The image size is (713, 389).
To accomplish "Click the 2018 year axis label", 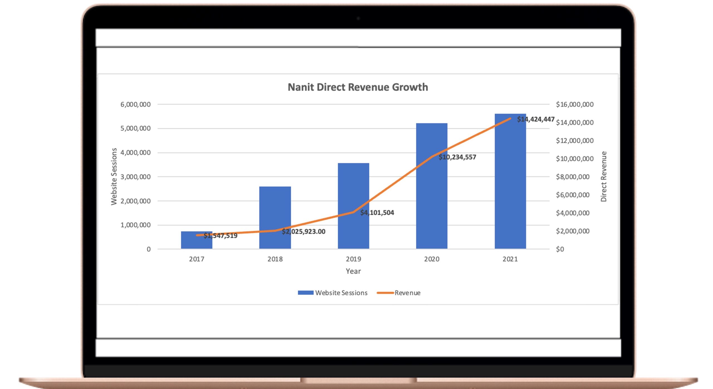I will click(275, 259).
